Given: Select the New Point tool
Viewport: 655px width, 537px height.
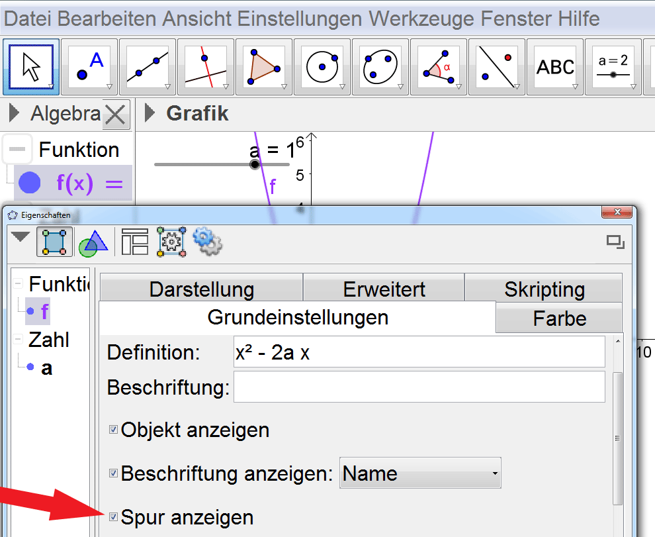Looking at the screenshot, I should click(89, 67).
